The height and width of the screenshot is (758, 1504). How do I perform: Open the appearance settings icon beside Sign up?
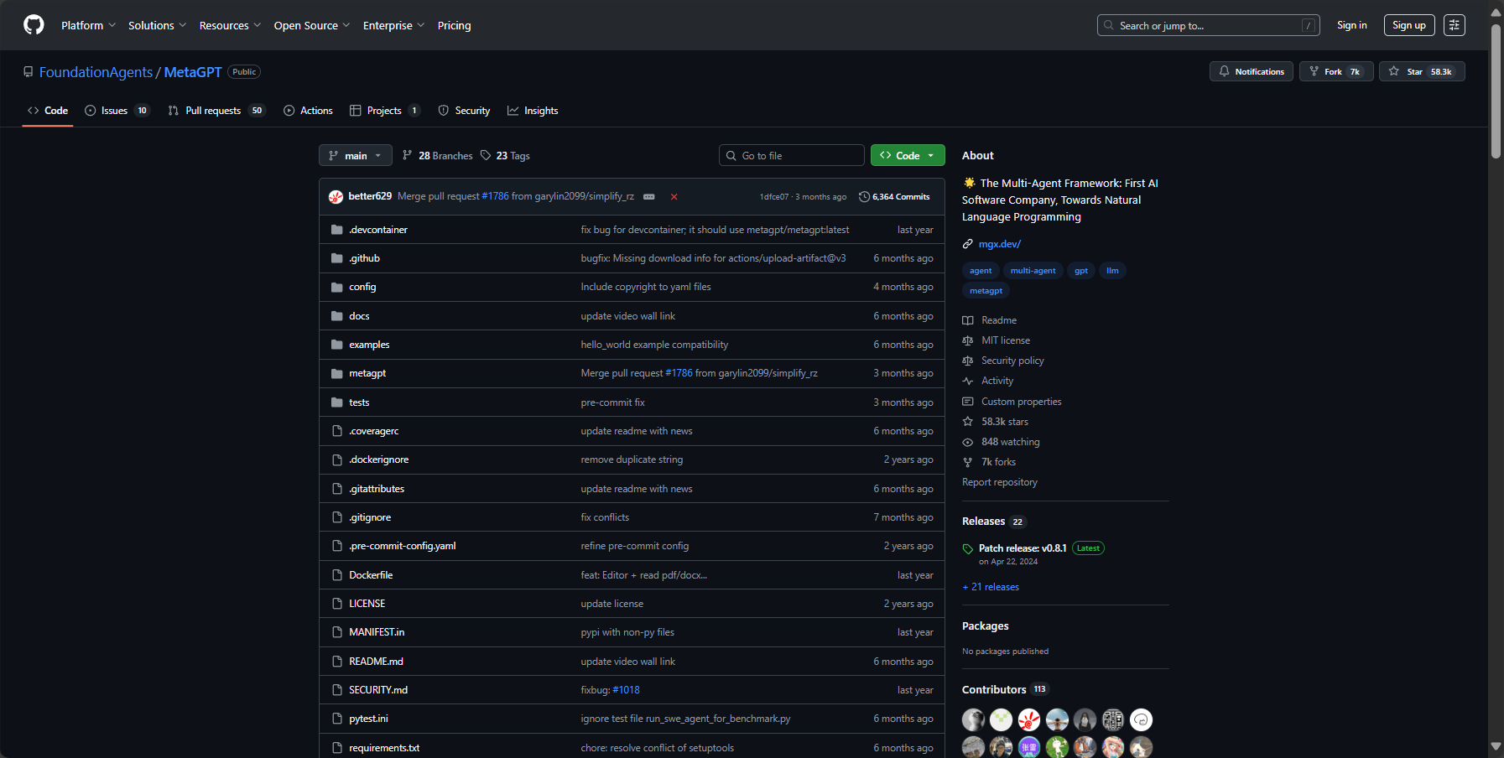(x=1455, y=25)
